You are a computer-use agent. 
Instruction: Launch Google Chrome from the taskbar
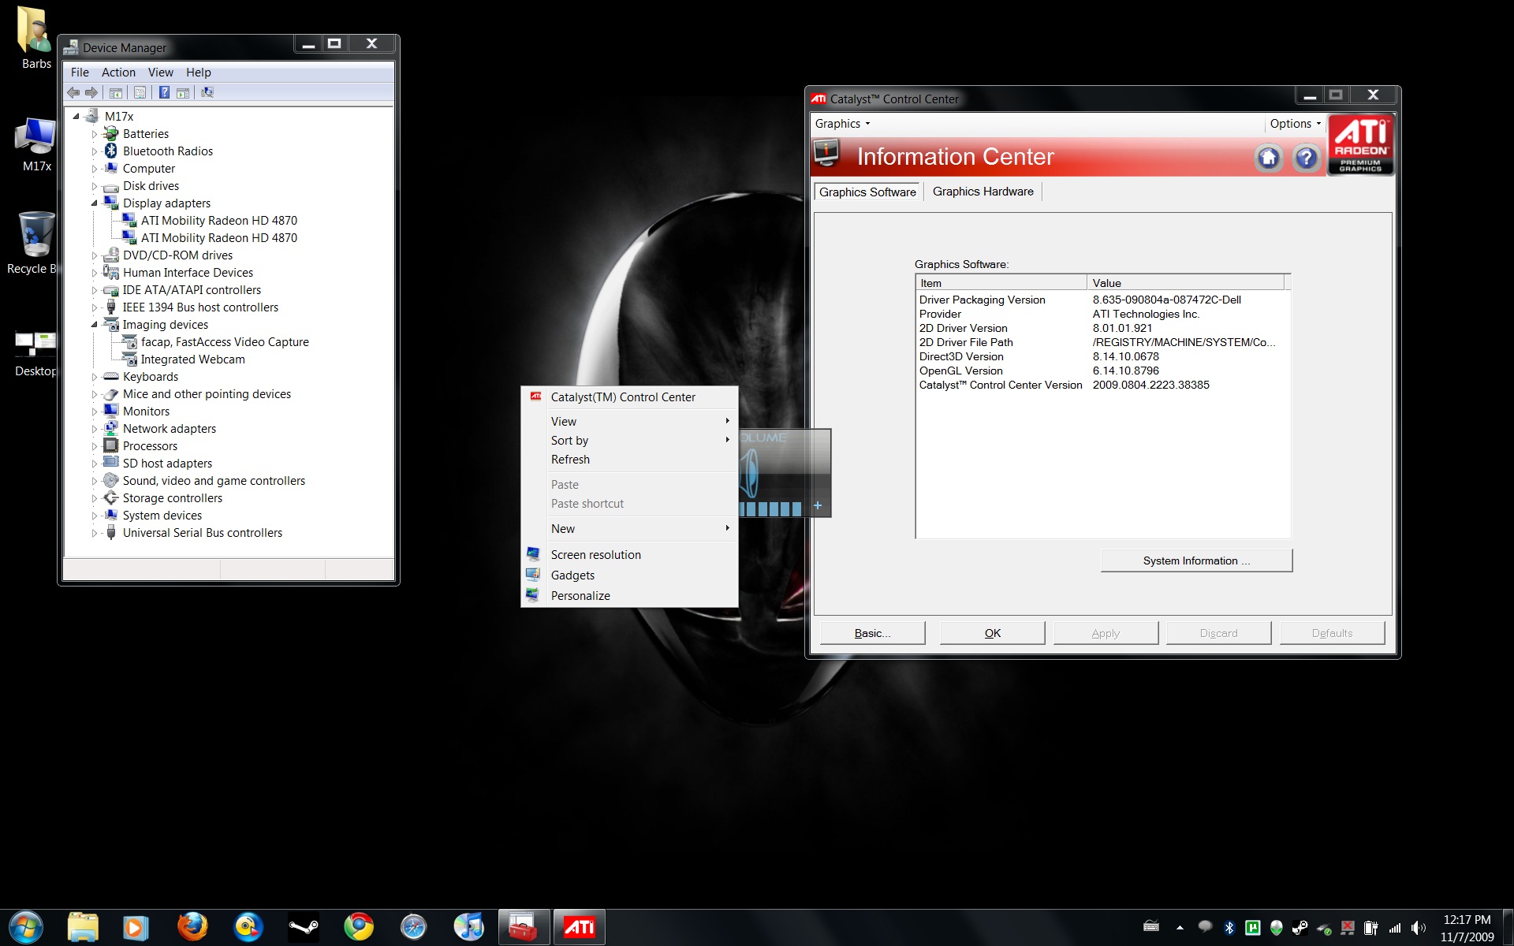pos(359,927)
